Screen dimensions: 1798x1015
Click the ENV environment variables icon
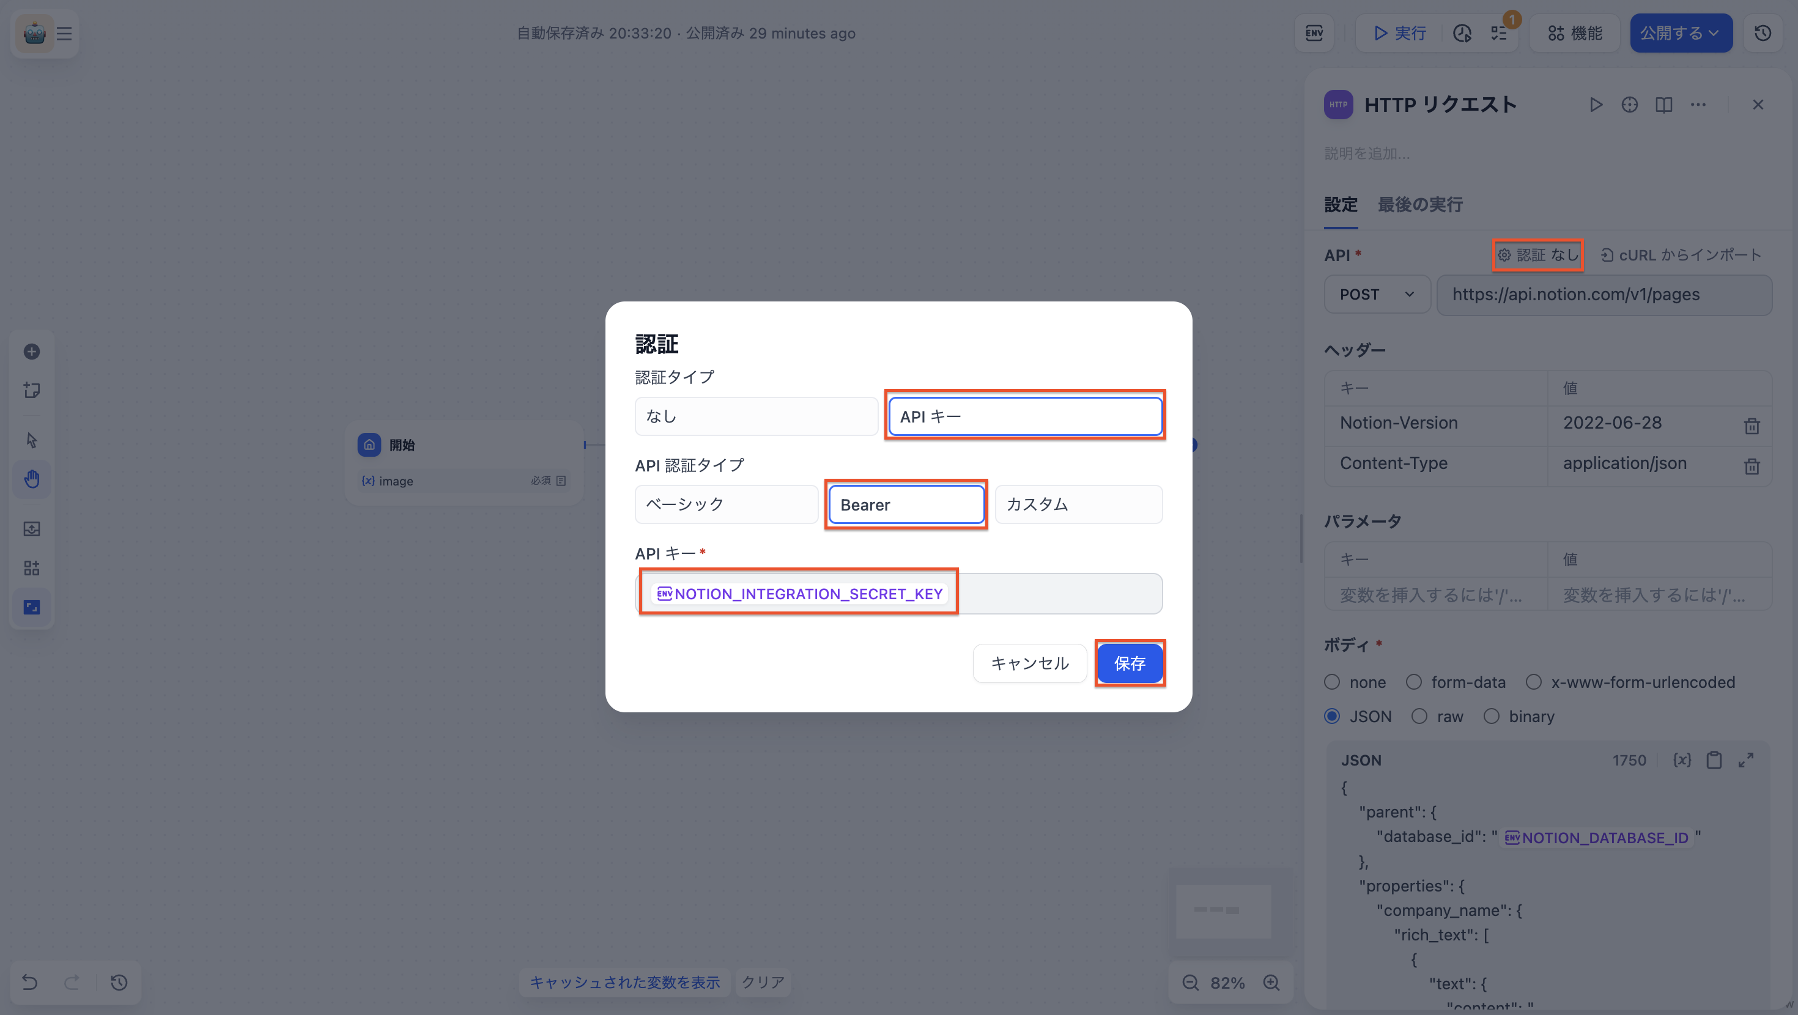click(x=1314, y=33)
